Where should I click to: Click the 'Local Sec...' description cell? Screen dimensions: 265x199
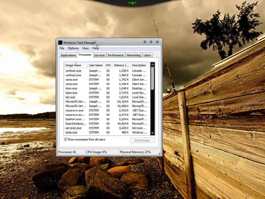tap(139, 93)
